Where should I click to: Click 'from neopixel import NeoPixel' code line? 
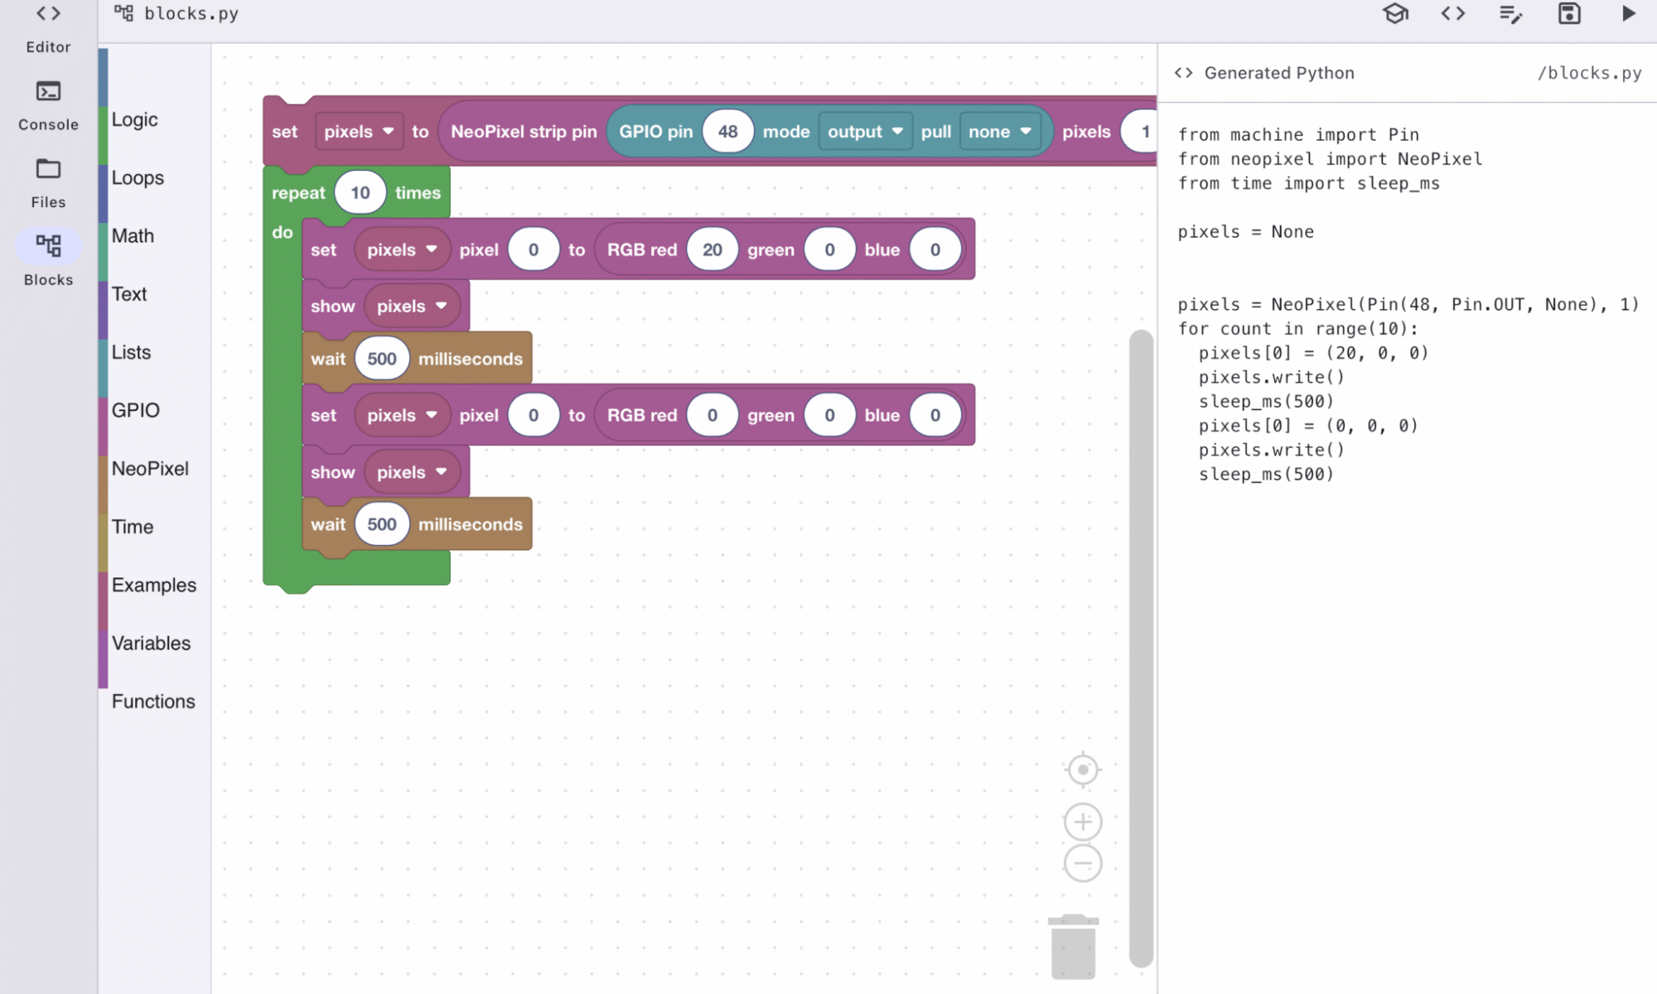1330,158
